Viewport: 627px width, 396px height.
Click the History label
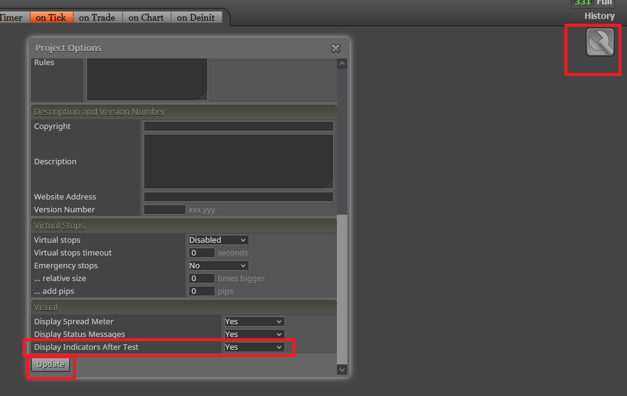pos(600,16)
